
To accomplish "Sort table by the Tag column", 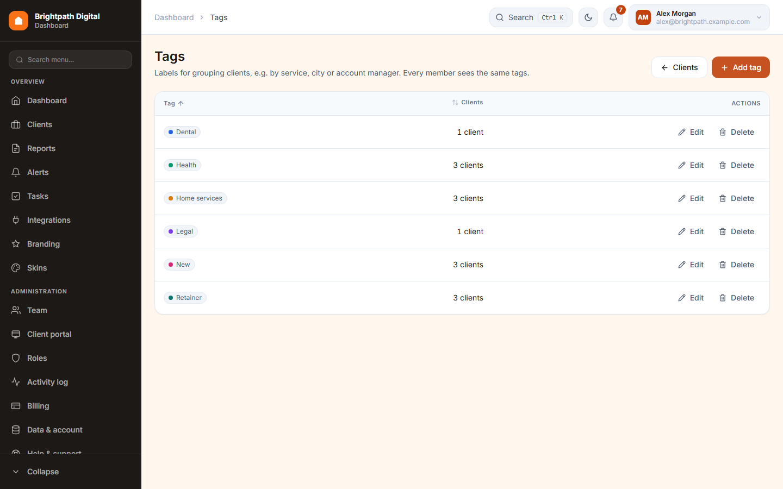I will click(173, 103).
